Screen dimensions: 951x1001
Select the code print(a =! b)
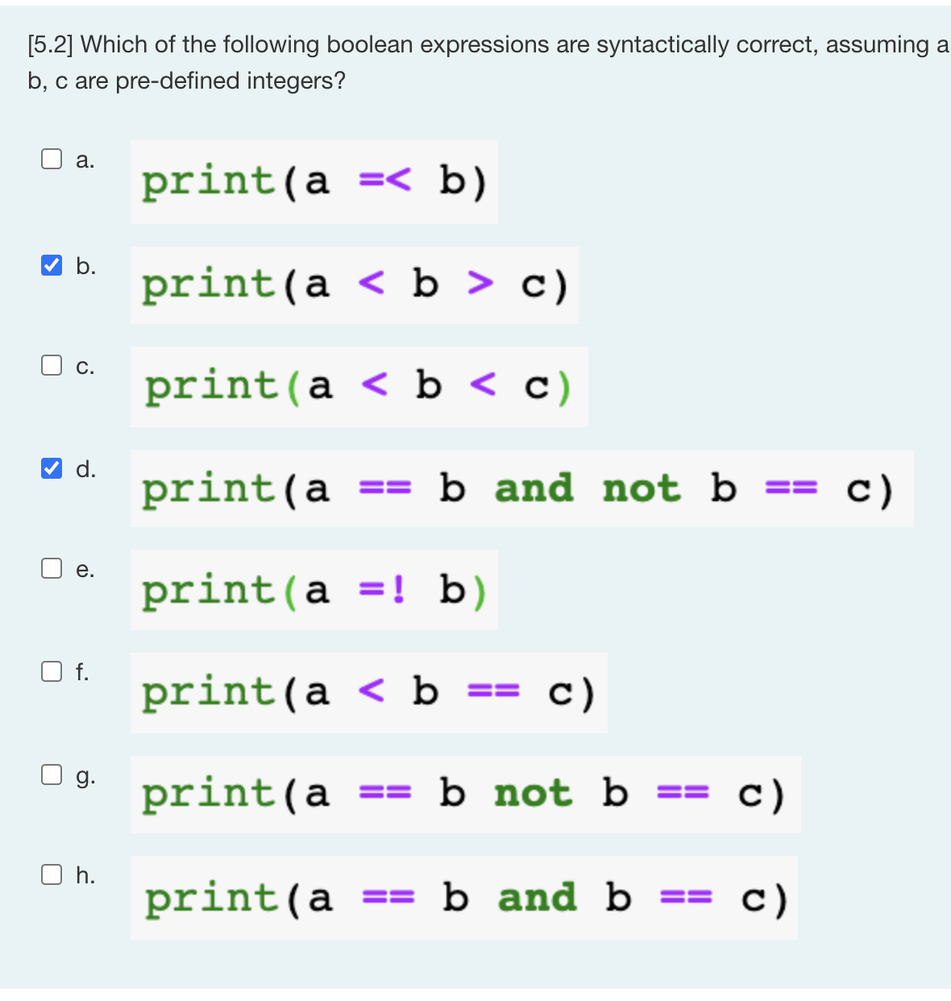[314, 591]
